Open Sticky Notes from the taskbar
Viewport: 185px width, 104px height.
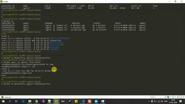click(76, 101)
